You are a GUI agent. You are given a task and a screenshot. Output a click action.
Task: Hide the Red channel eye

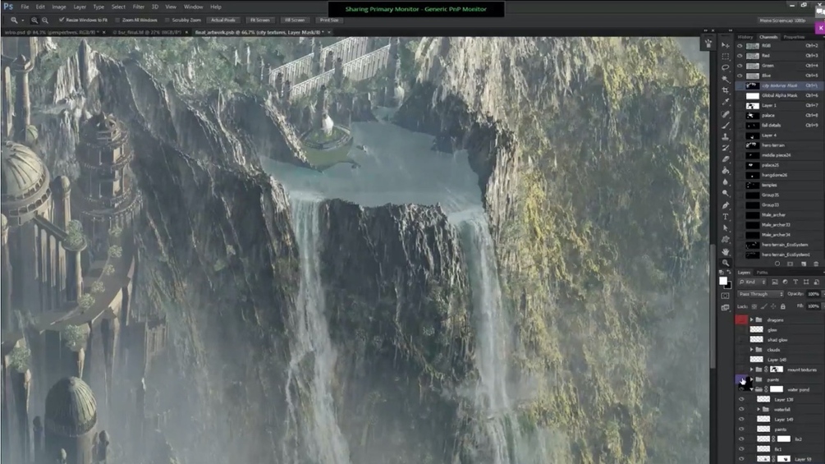click(740, 56)
